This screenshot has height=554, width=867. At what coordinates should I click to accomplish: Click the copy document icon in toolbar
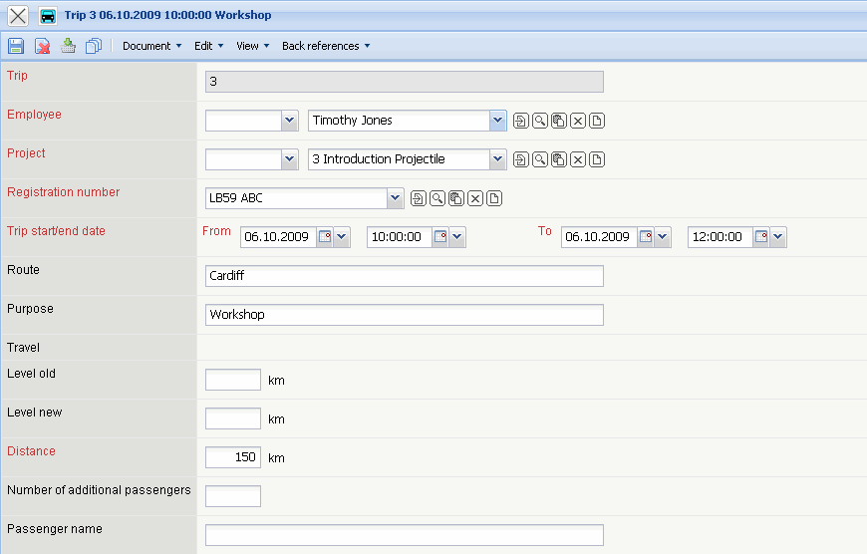tap(94, 46)
